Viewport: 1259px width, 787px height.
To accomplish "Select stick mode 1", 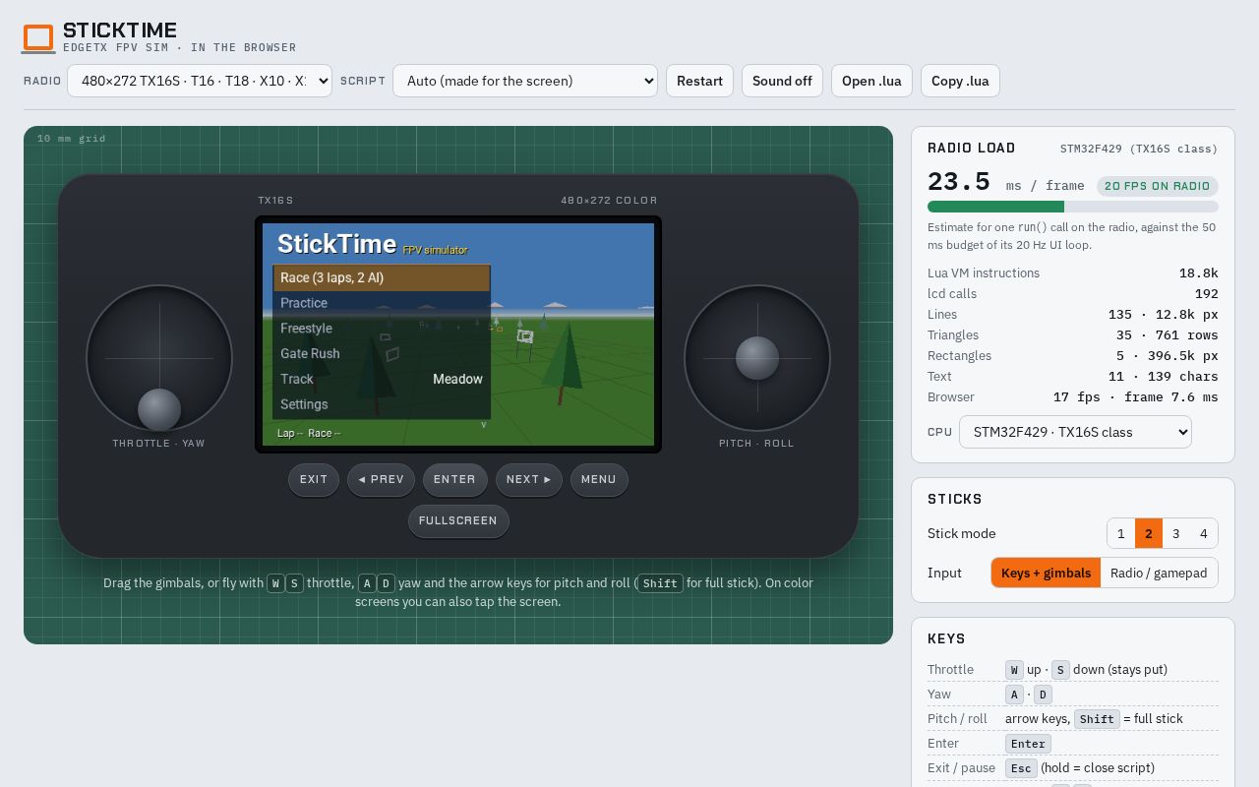I will point(1121,533).
